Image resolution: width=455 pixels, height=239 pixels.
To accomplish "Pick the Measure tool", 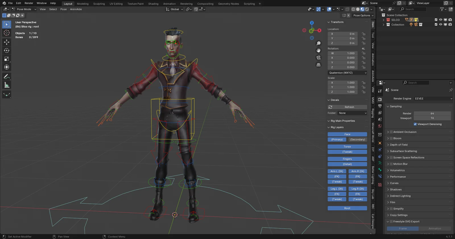I will (x=7, y=85).
